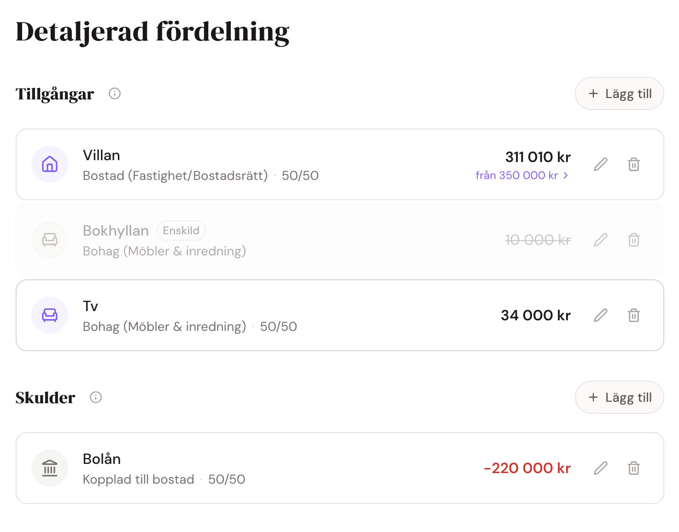Viewport: 679px width, 532px height.
Task: Click the Bokhyllan sofa icon
Action: pos(50,240)
